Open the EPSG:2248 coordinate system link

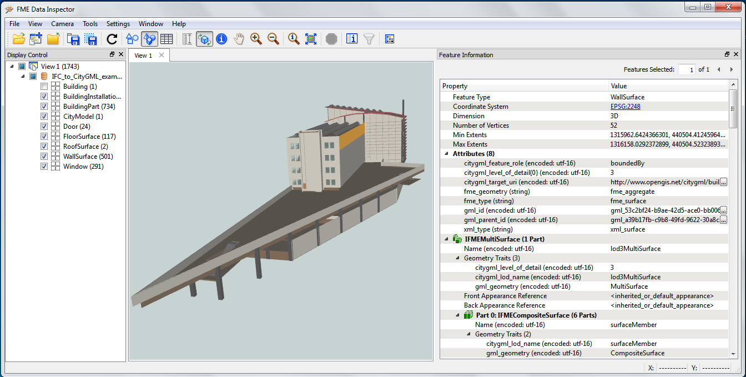(626, 107)
